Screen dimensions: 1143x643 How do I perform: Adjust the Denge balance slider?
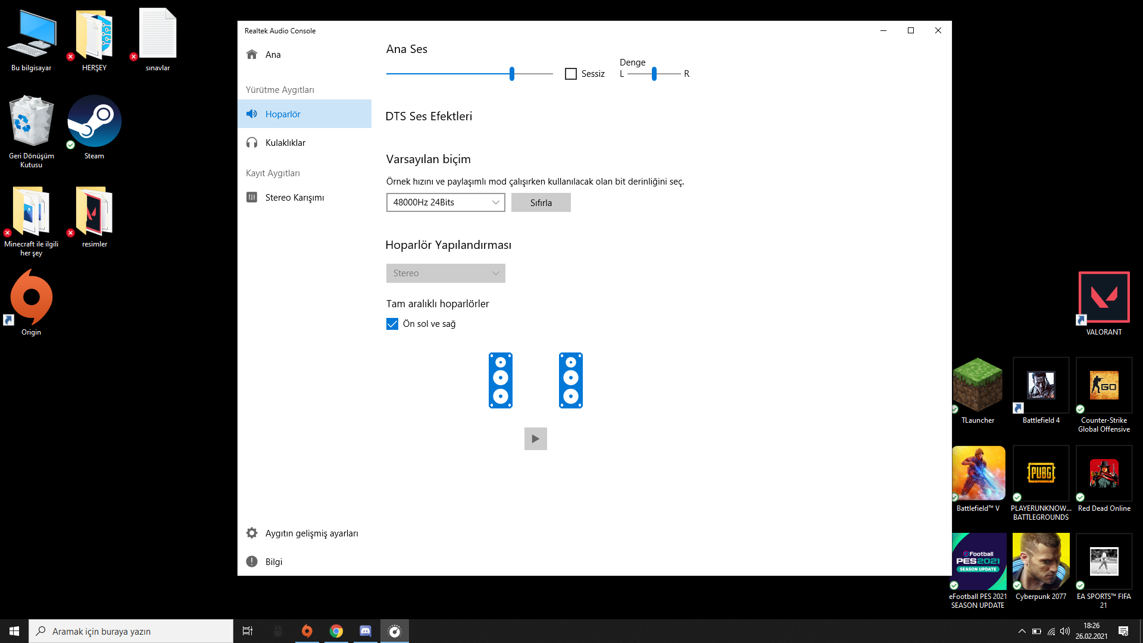(x=654, y=74)
